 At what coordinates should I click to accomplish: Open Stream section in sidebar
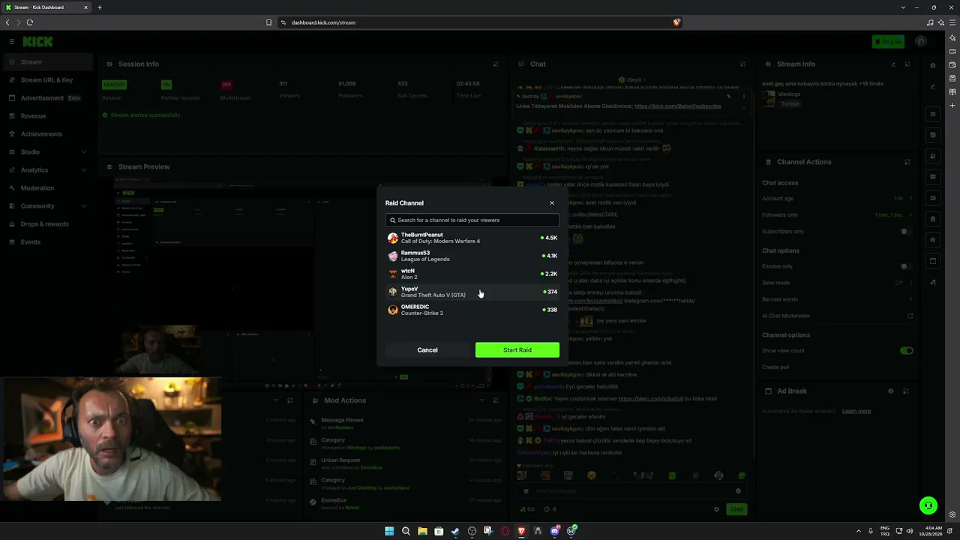pos(46,62)
